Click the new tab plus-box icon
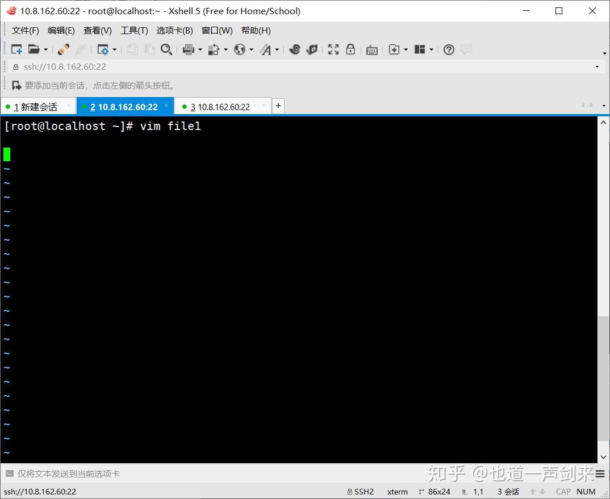The height and width of the screenshot is (499, 610). pyautogui.click(x=394, y=49)
